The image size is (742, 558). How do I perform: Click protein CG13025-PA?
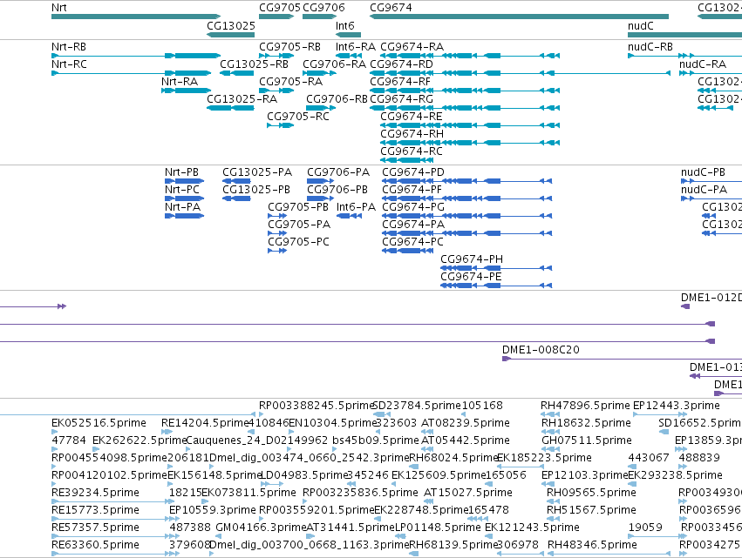236,181
